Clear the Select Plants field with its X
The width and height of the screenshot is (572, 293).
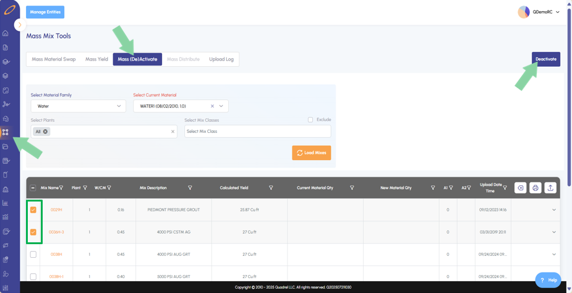click(x=173, y=132)
